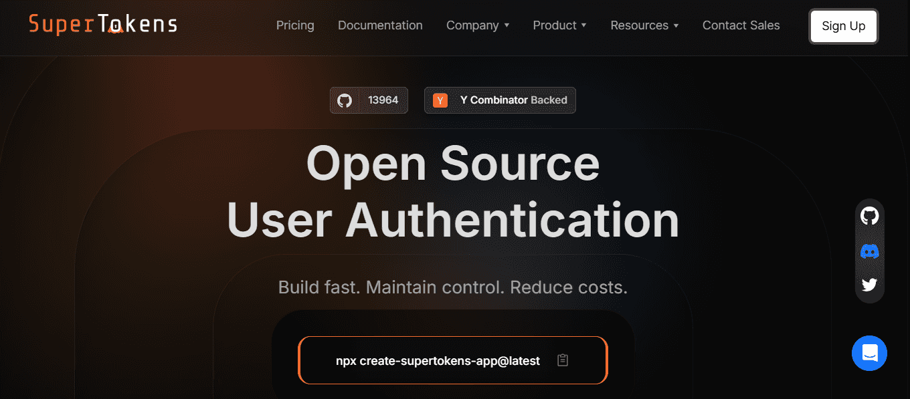Open Documentation from the navbar
Screen dimensions: 910x399
(x=380, y=25)
